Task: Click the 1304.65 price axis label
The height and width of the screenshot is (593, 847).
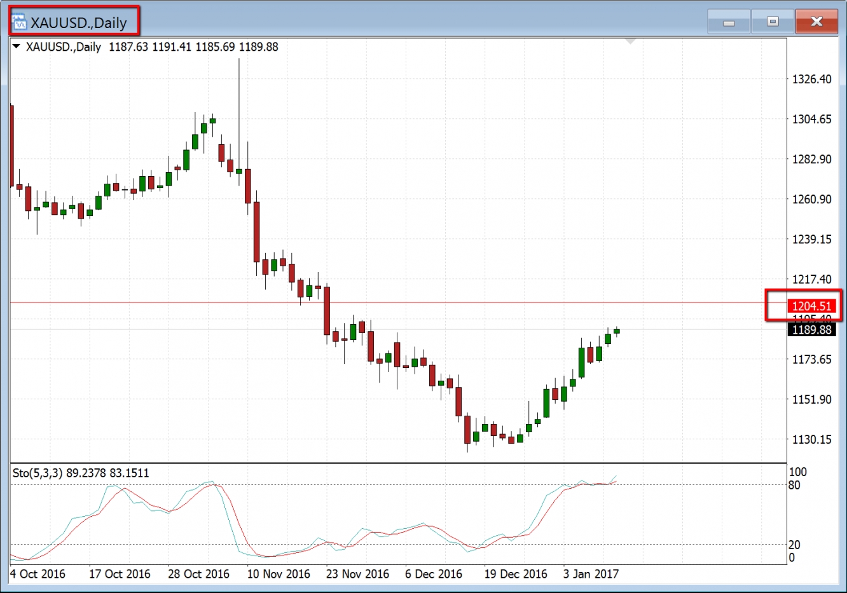Action: click(811, 119)
